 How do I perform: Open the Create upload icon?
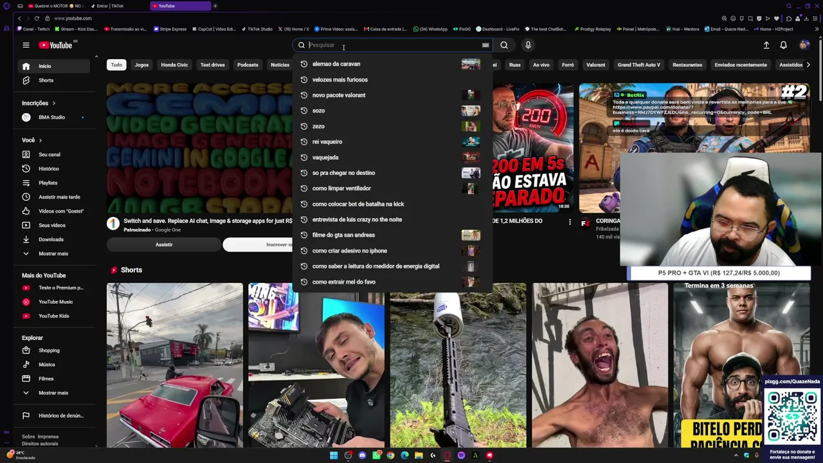(x=766, y=45)
